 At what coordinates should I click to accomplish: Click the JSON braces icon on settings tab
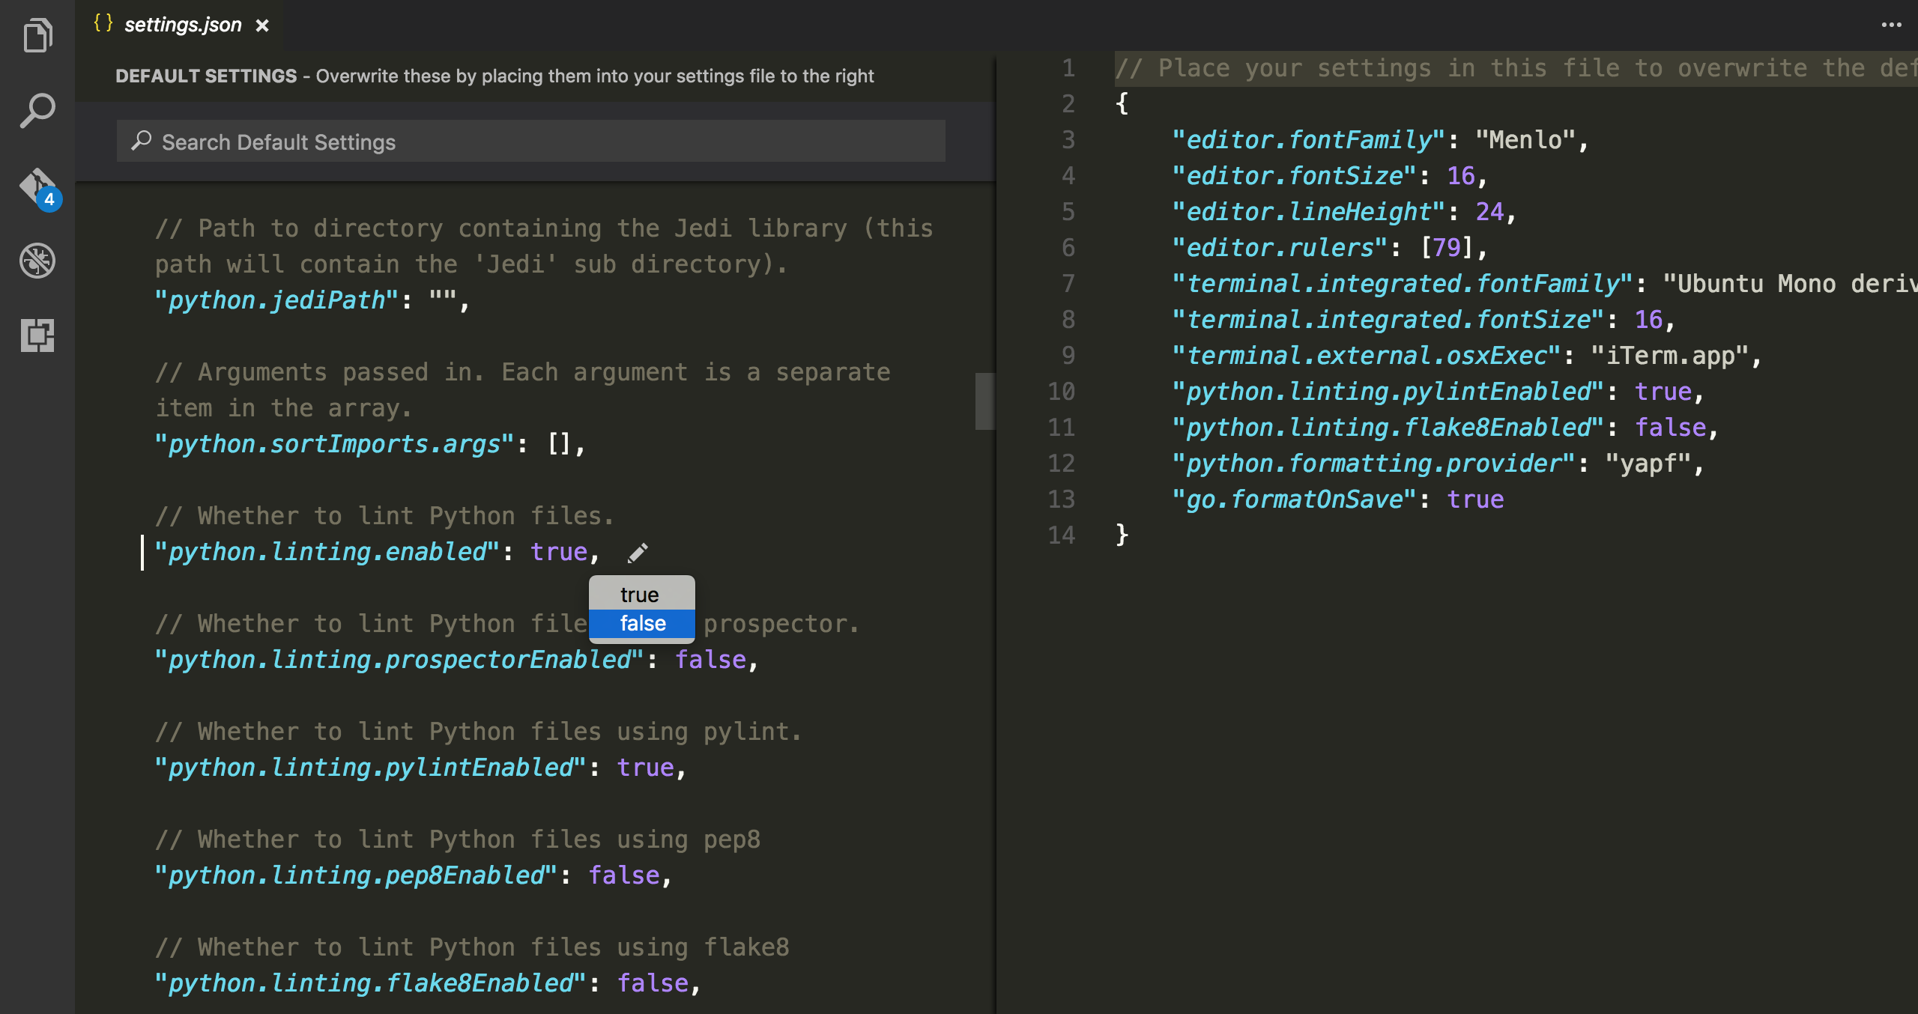[x=103, y=23]
